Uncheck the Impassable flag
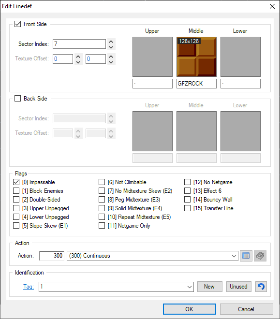280x319 pixels. click(16, 182)
